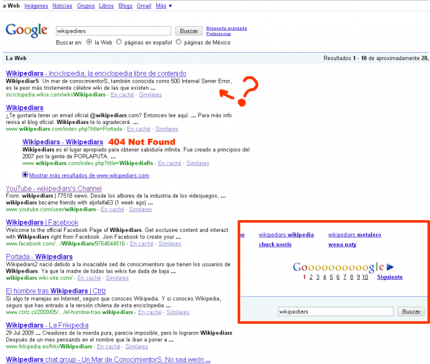Open Imágenes in top navigation
The image size is (430, 364).
(x=36, y=6)
